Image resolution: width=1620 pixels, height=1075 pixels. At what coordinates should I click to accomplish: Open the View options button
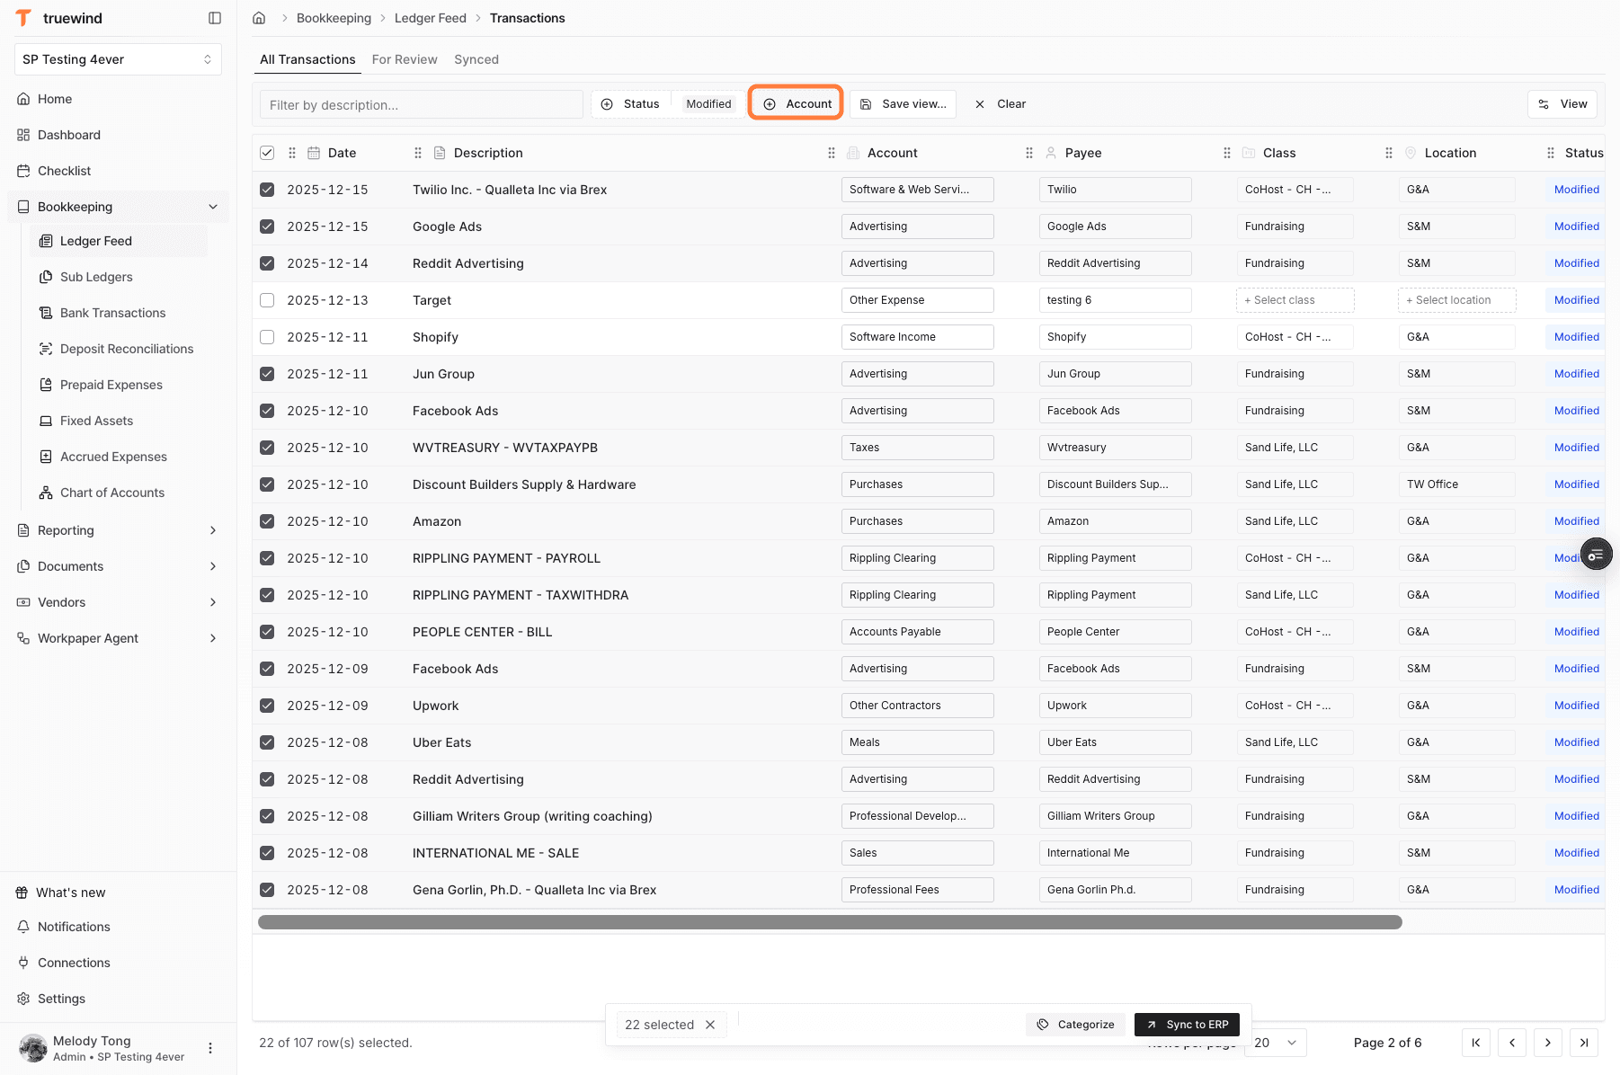coord(1562,104)
